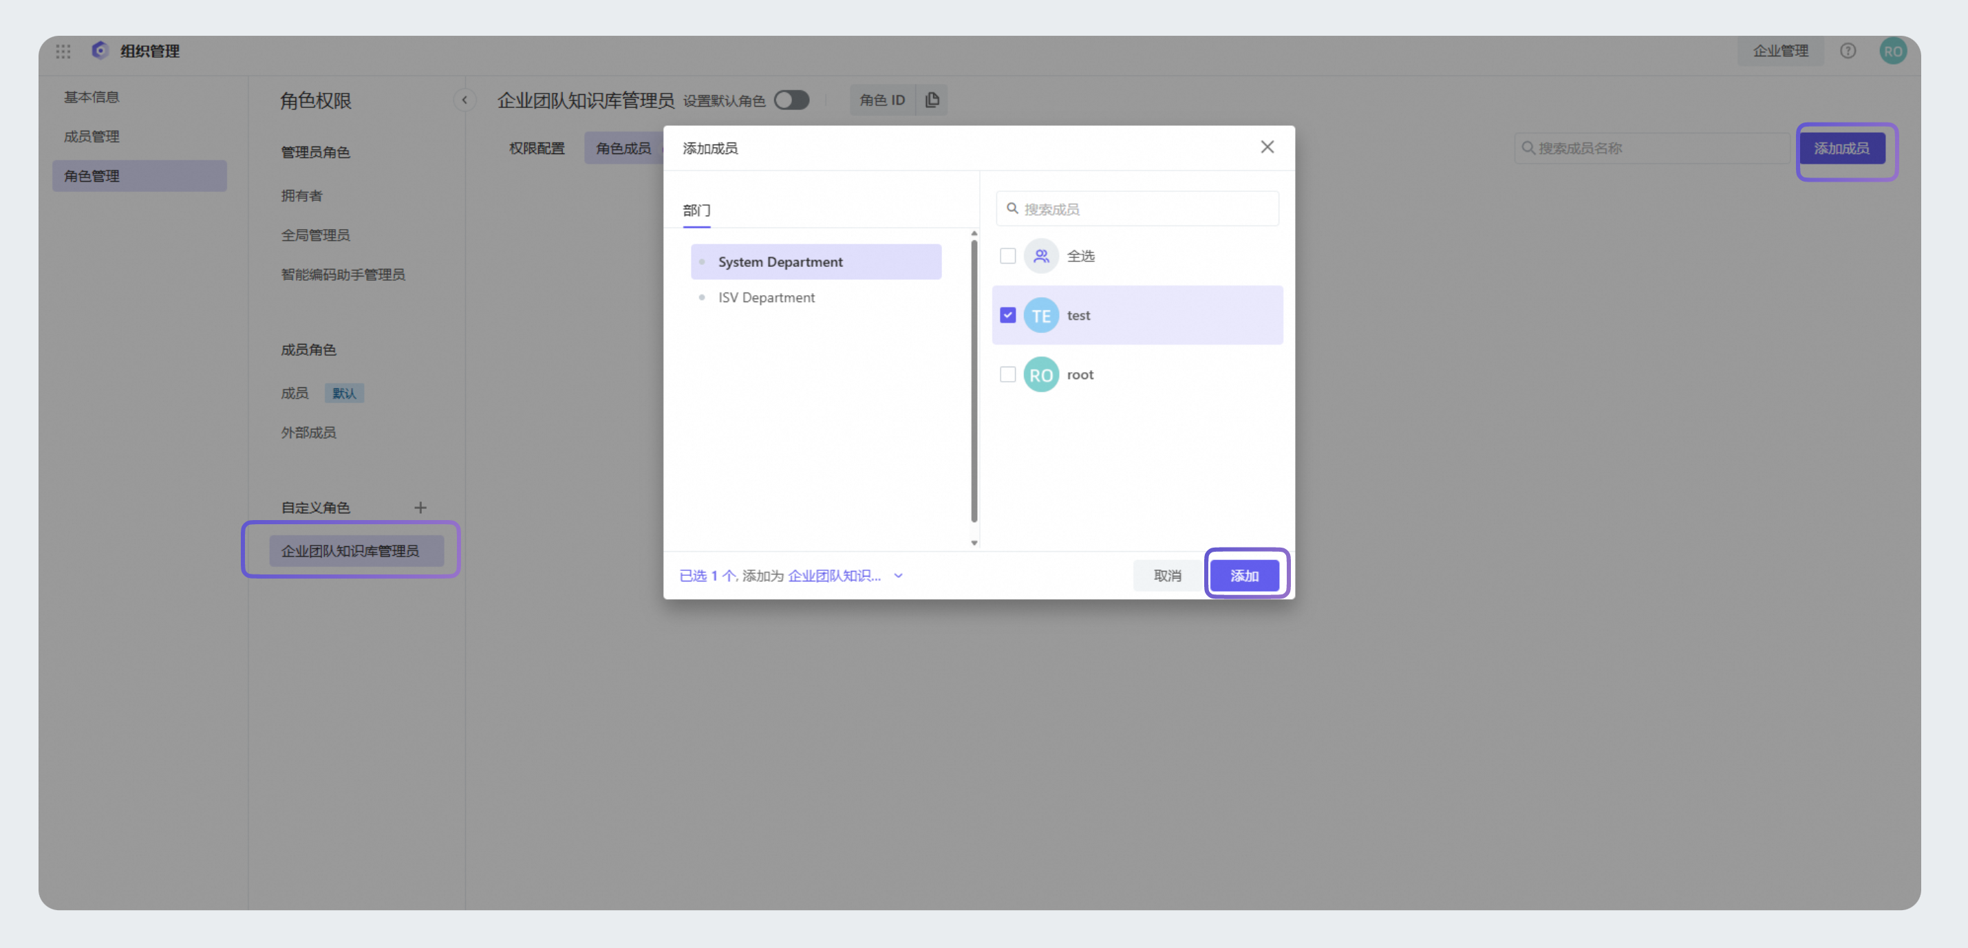Open the RO user avatar menu
Image resolution: width=1968 pixels, height=948 pixels.
click(x=1892, y=51)
